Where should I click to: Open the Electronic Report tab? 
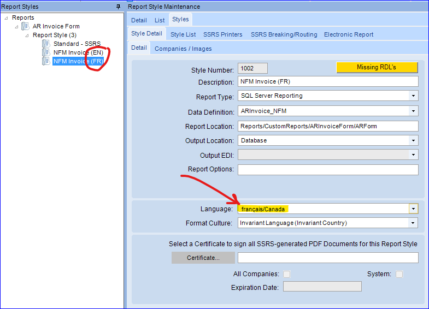349,34
